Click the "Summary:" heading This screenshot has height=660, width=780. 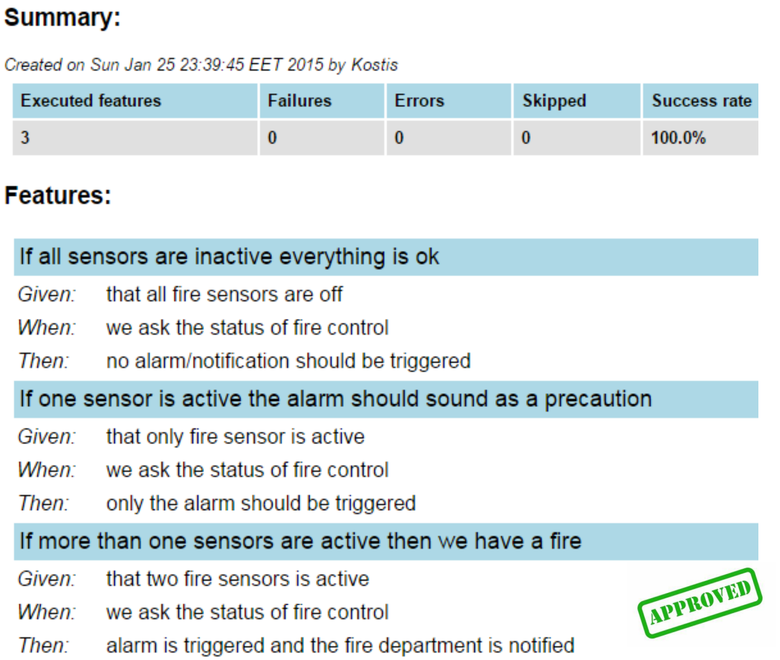[62, 17]
